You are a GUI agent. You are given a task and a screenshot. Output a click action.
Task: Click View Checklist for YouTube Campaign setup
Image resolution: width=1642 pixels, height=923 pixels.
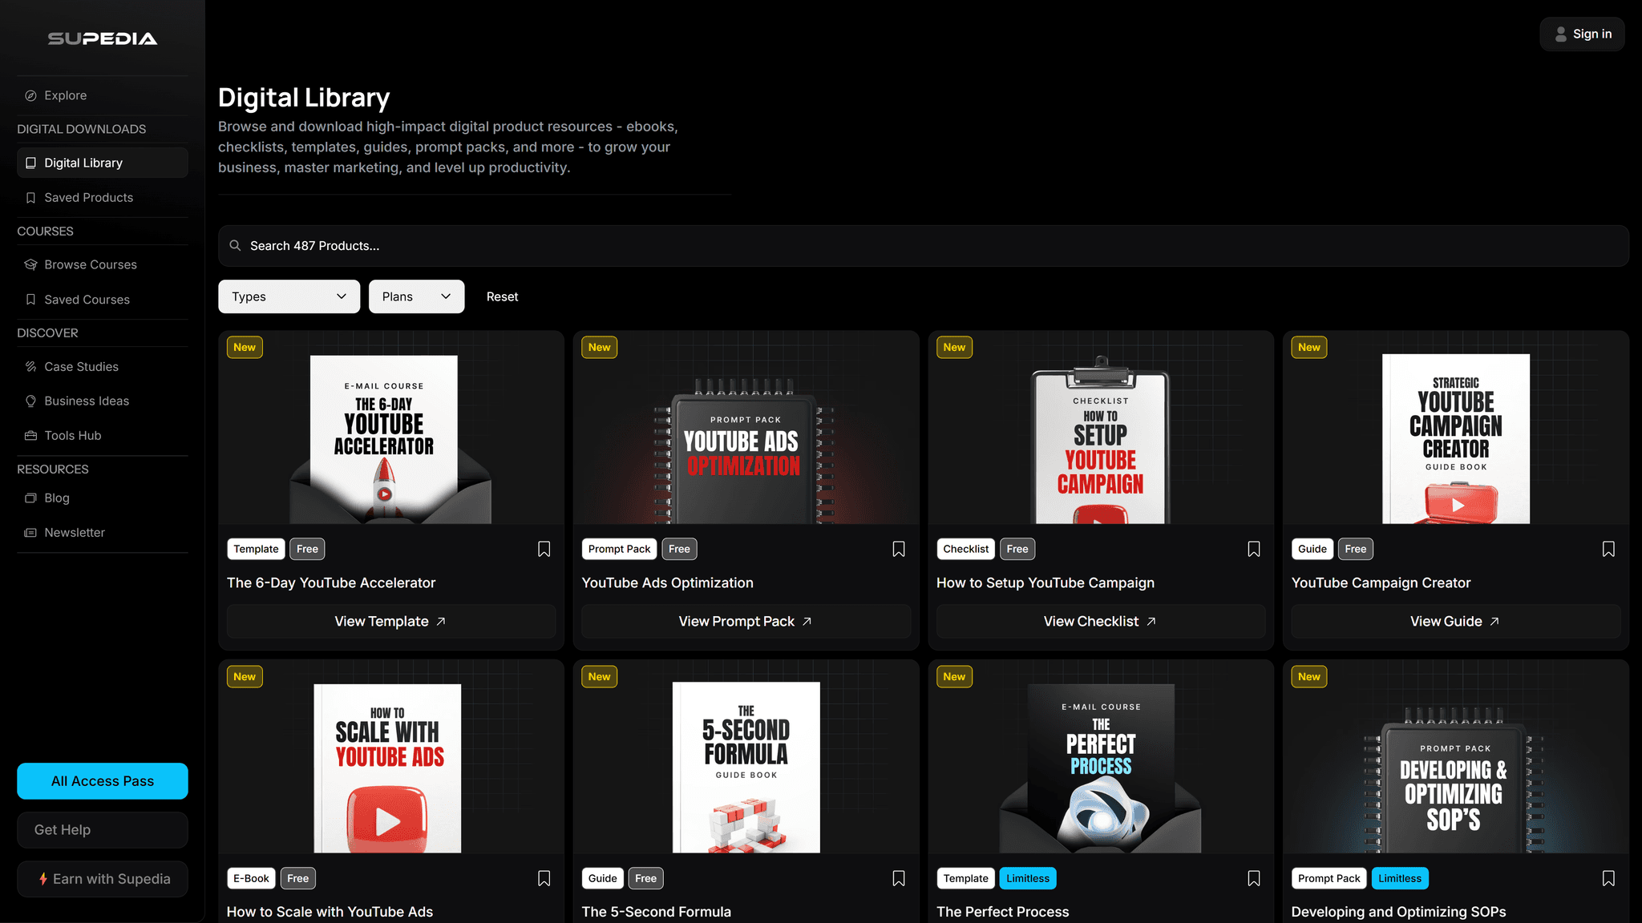(1099, 621)
